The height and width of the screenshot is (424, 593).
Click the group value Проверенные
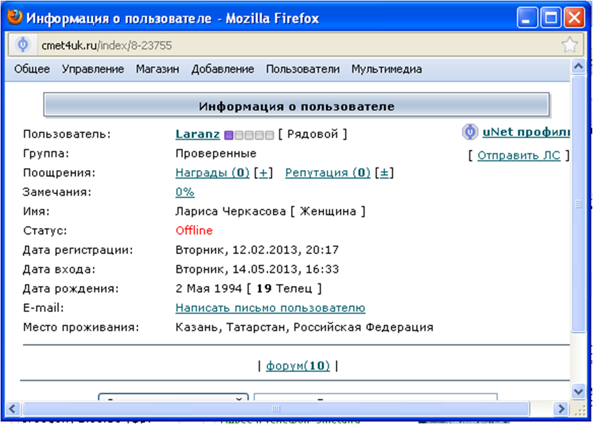click(x=216, y=154)
